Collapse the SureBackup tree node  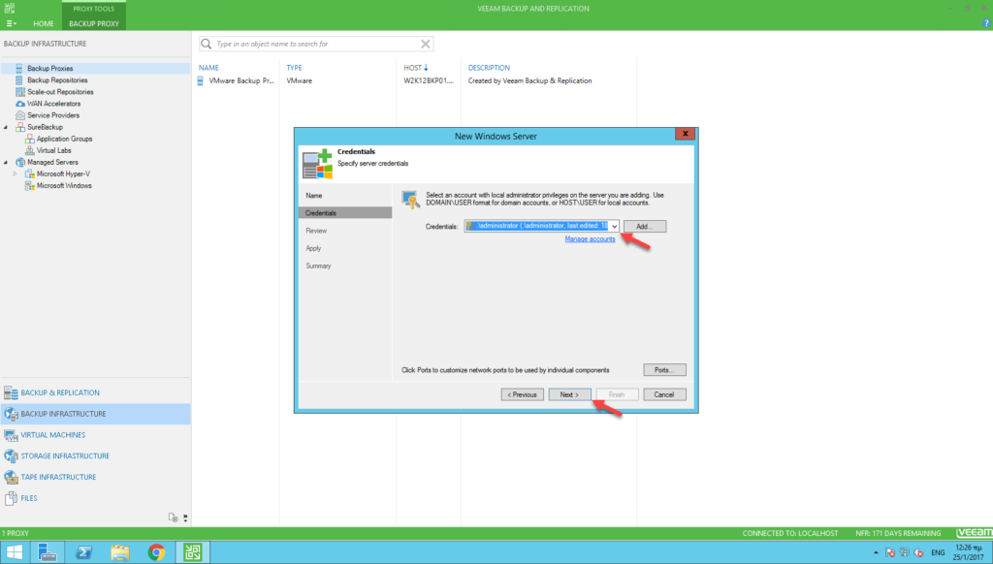pos(6,127)
